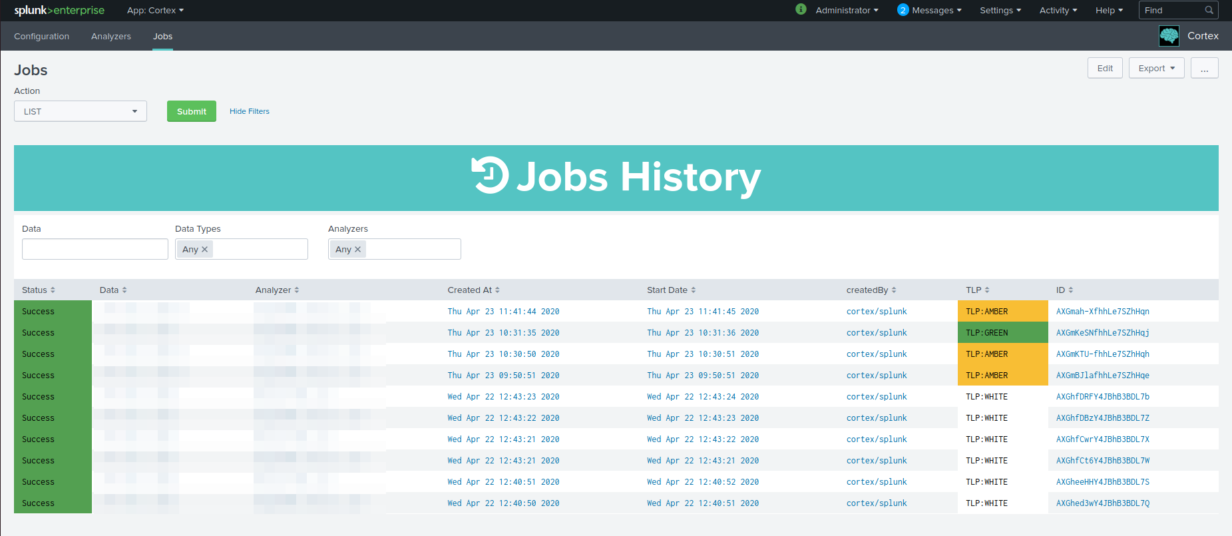Open the Messages dropdown
1232x536 pixels.
click(x=936, y=10)
